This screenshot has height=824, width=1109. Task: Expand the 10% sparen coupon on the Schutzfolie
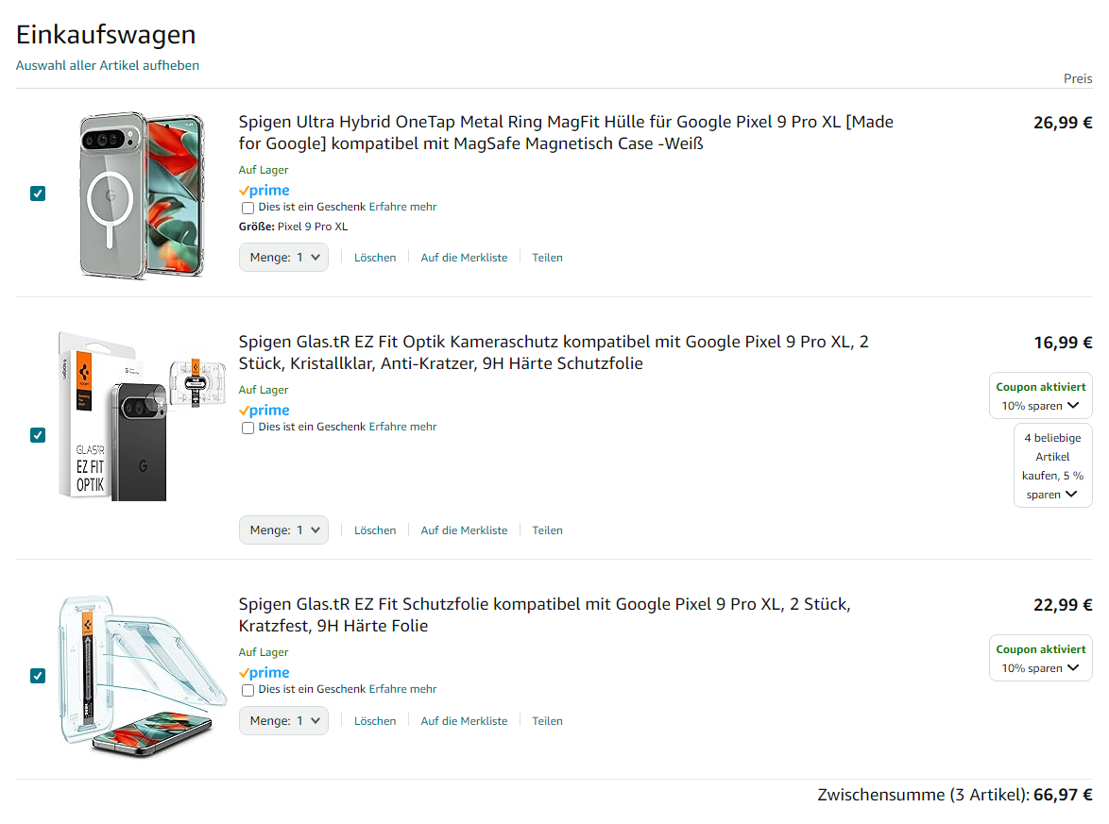[x=1041, y=668]
